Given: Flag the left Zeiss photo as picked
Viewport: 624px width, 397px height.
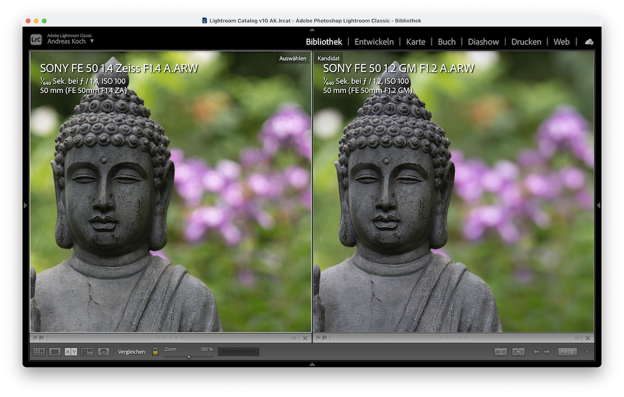Looking at the screenshot, I should [35, 338].
